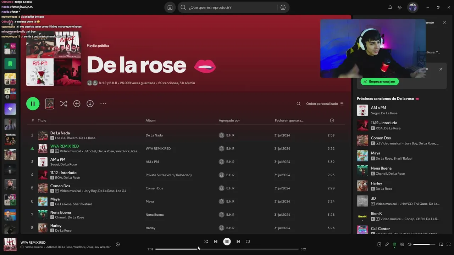Open the De la rose playlist cover image
Image resolution: width=454 pixels, height=255 pixels.
[x=54, y=58]
